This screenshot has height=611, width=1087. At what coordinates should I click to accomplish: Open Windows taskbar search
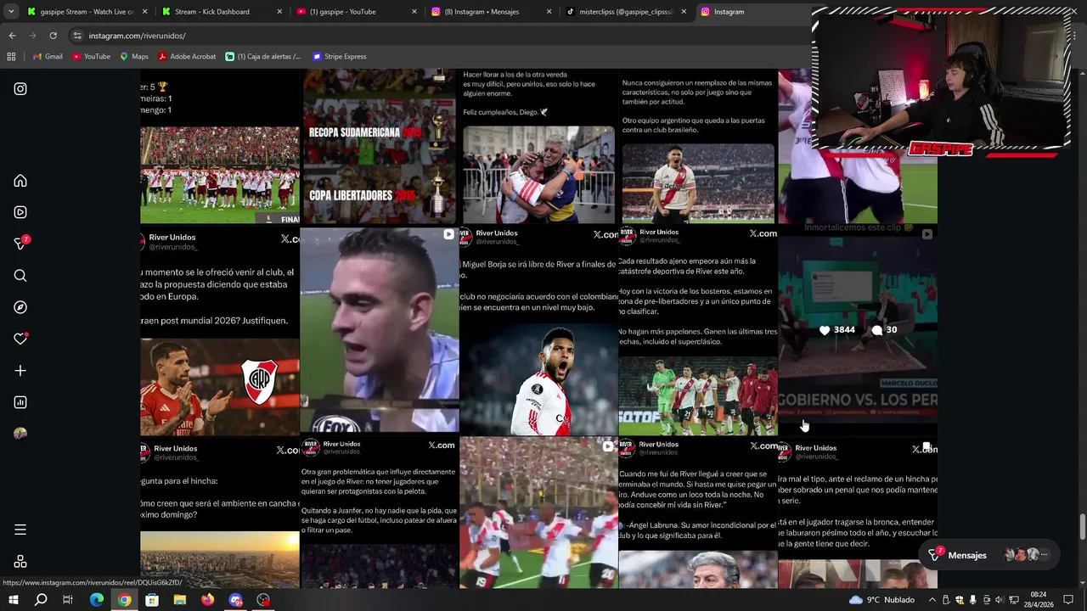click(41, 600)
